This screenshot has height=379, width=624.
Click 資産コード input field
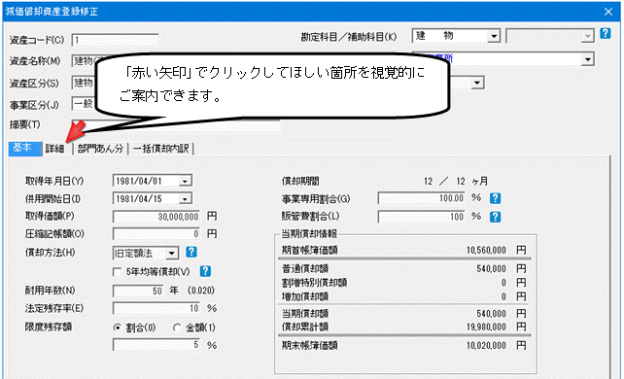115,40
